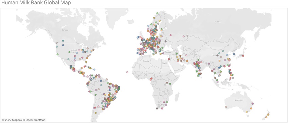Select the blue data point on South Korea

(x=234, y=54)
